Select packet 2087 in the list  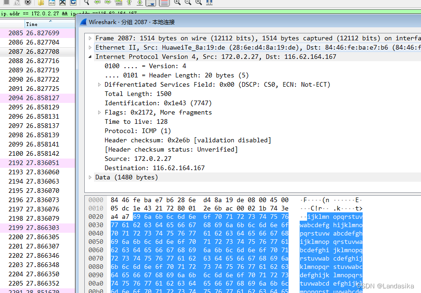click(38, 51)
